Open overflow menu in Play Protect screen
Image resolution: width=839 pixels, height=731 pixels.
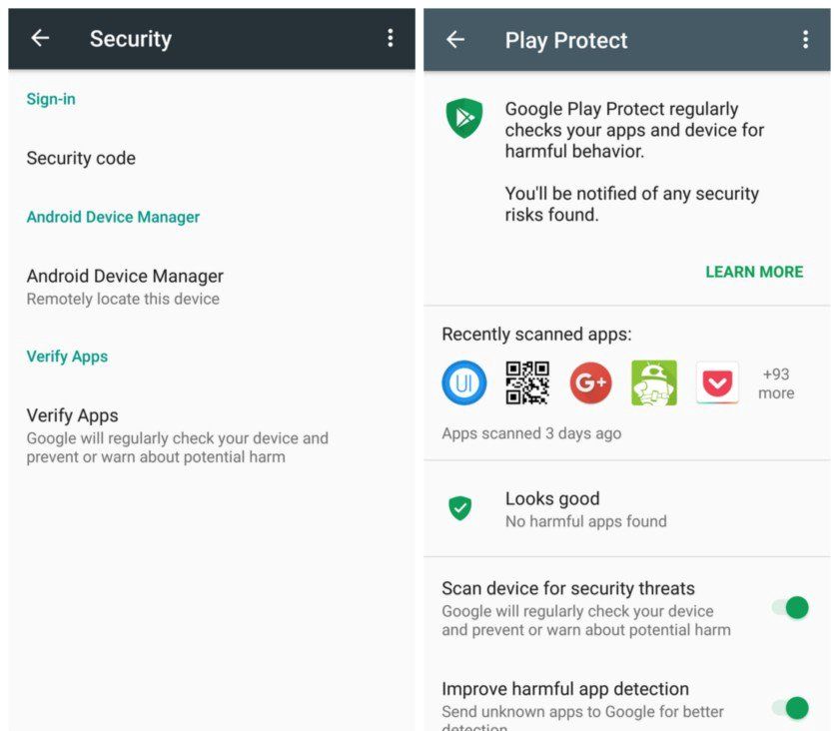tap(805, 40)
